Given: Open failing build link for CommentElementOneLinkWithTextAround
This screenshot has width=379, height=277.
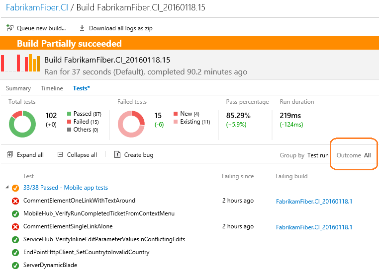Looking at the screenshot, I should coord(314,202).
